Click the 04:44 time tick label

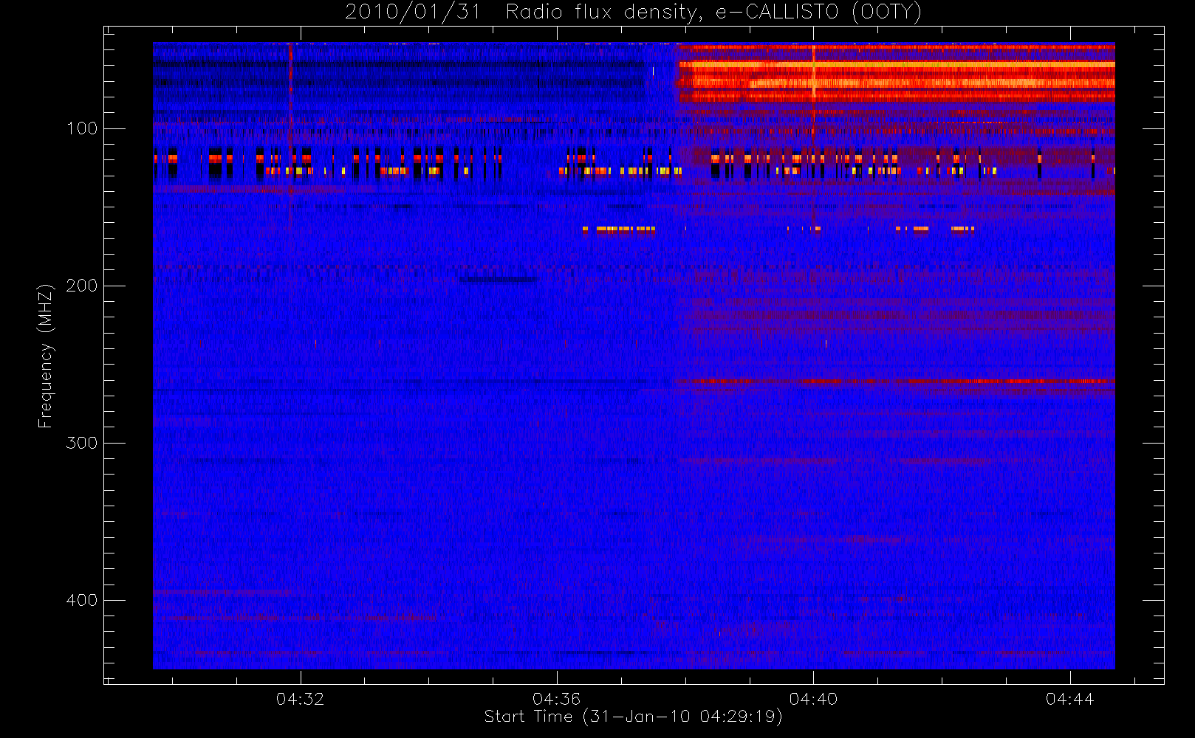coord(1069,699)
